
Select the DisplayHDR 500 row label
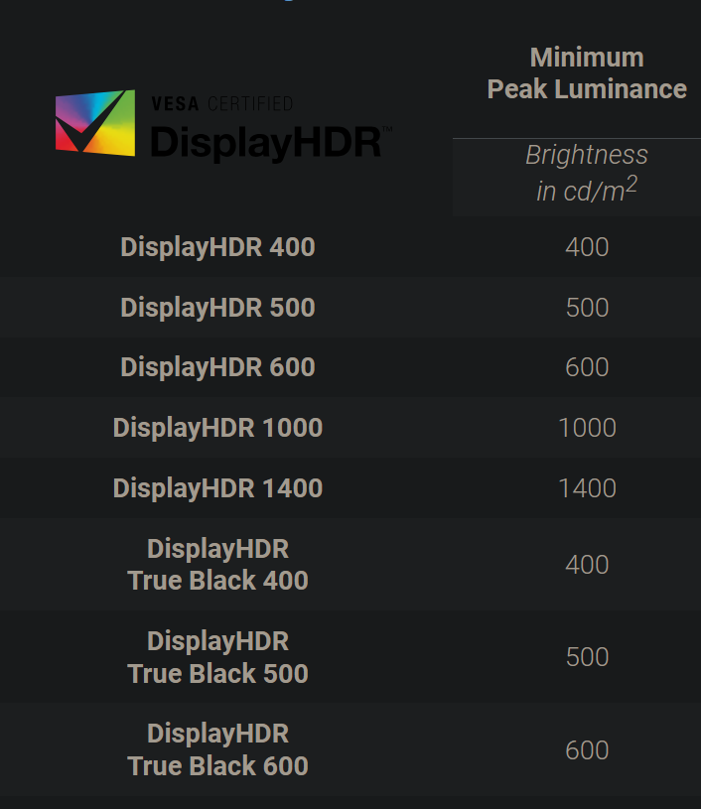click(x=217, y=307)
